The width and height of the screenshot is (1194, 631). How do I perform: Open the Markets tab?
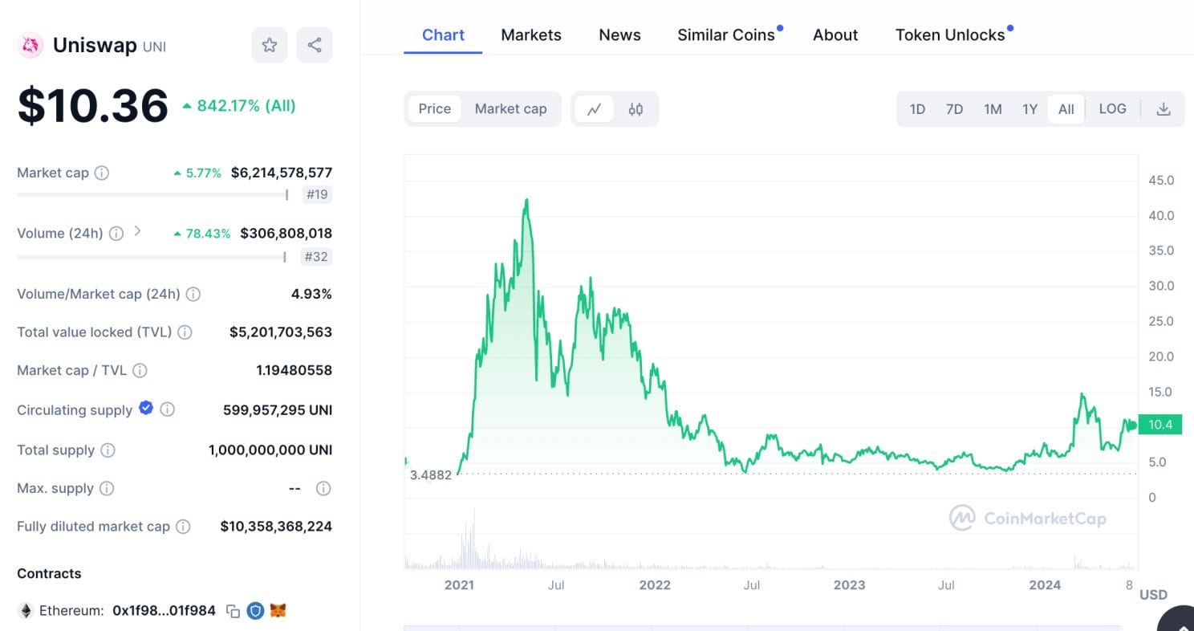click(531, 35)
